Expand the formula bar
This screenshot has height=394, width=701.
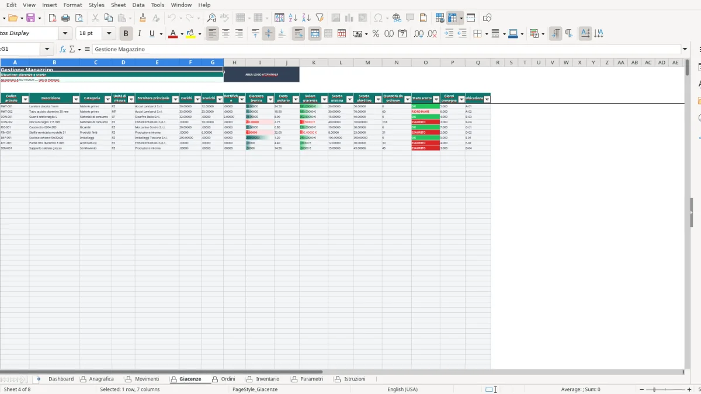coord(685,50)
